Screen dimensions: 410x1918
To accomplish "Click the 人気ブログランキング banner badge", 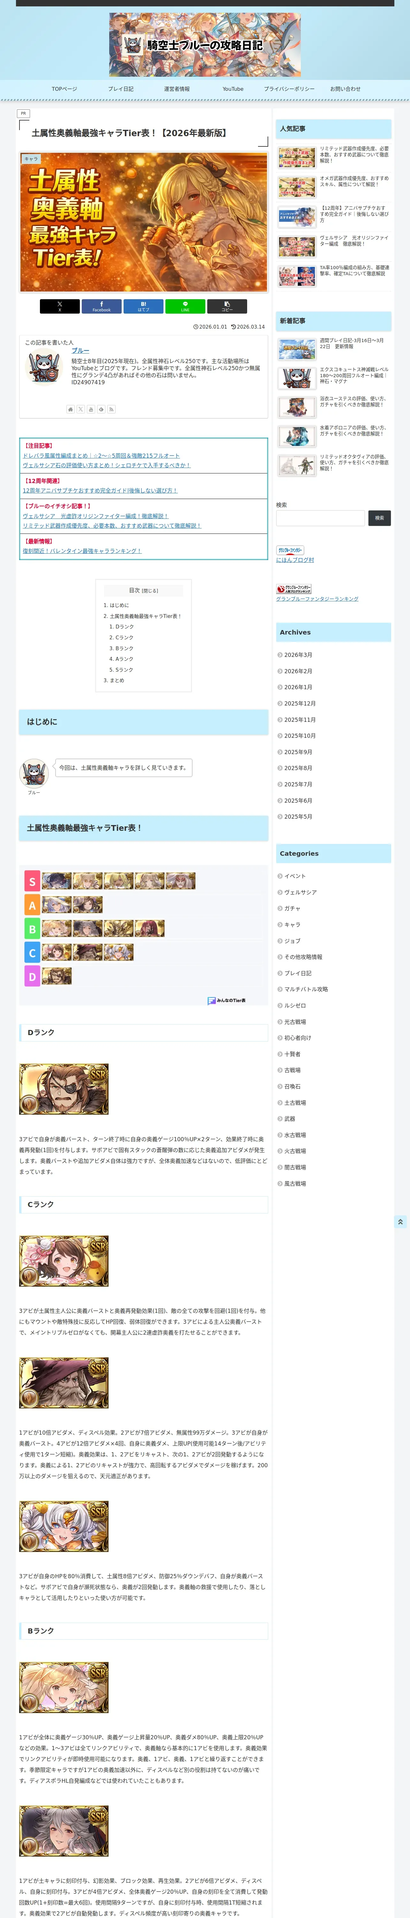I will coord(294,589).
